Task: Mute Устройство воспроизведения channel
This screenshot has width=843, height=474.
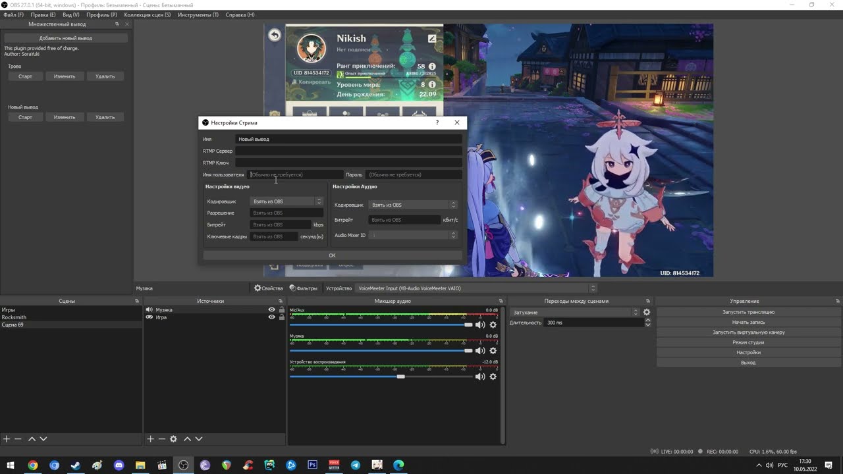Action: coord(480,377)
